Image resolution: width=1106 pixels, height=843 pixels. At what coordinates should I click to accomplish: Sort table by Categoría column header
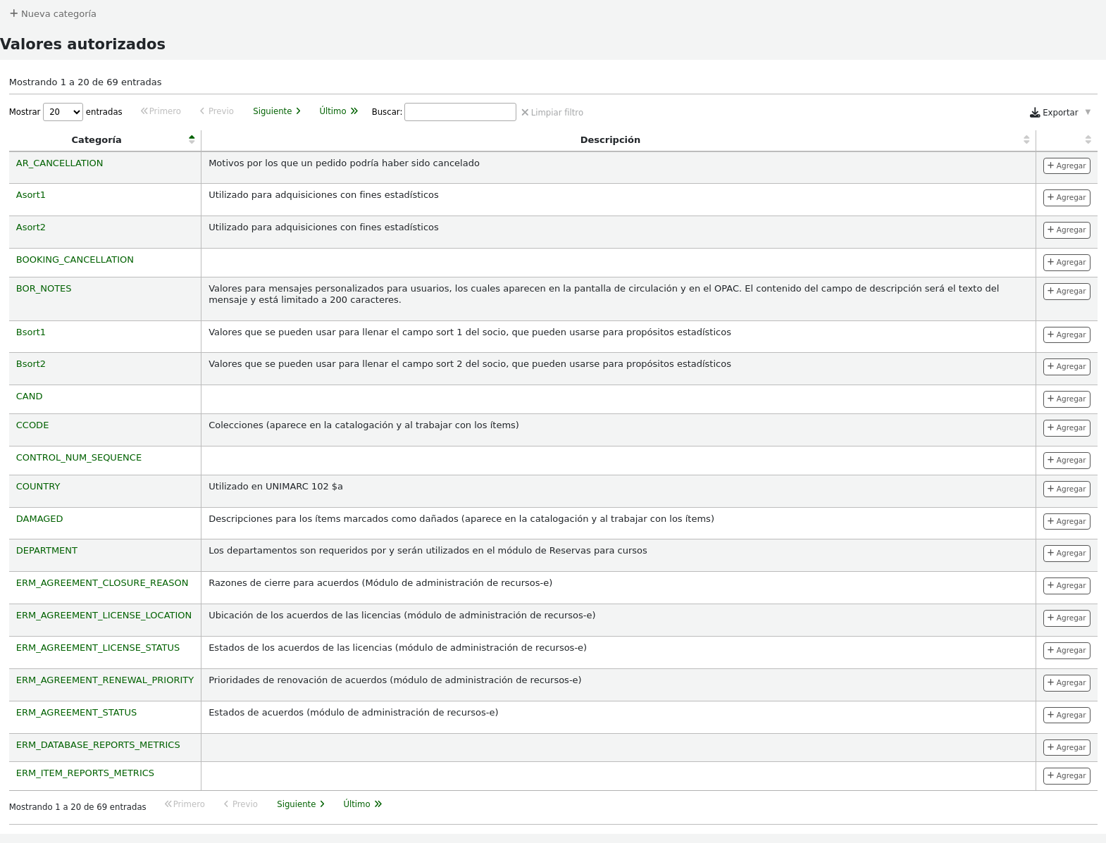pos(97,139)
